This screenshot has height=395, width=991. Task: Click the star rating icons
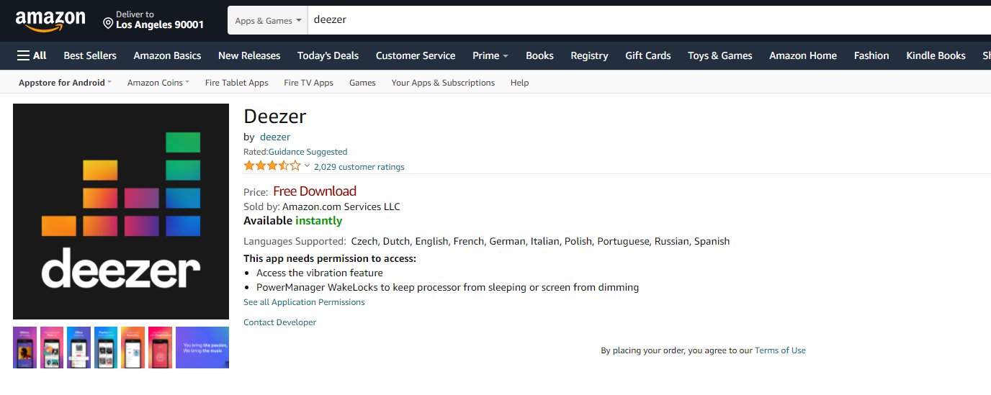(x=272, y=166)
